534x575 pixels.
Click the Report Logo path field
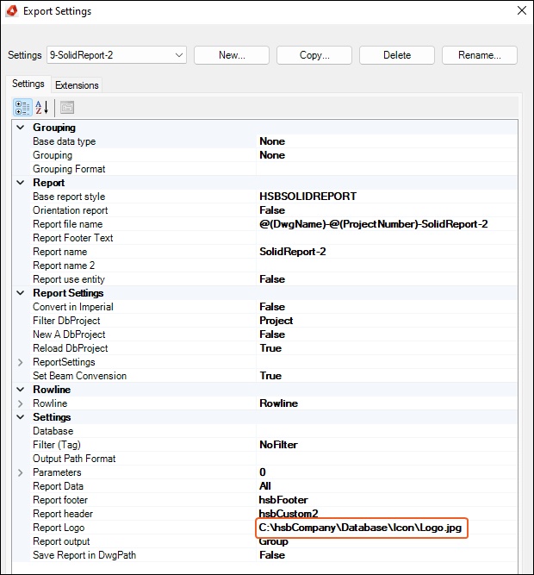(x=362, y=528)
